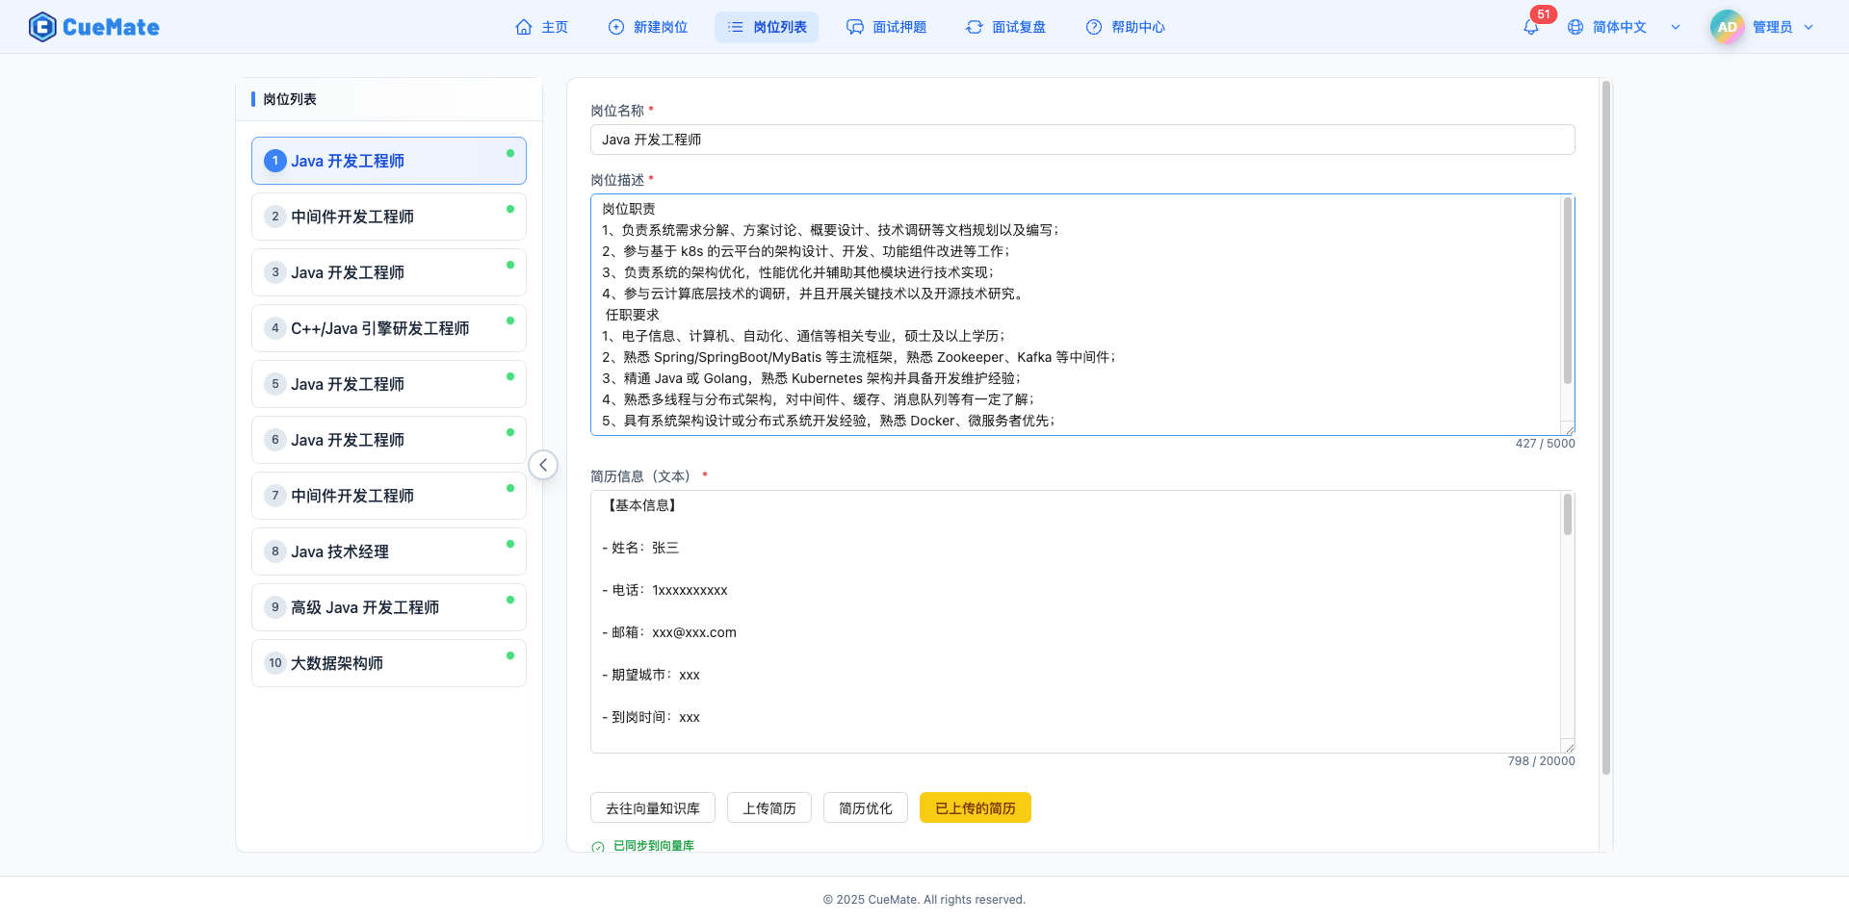Collapse the sidebar with the arrow button
This screenshot has width=1849, height=922.
coord(543,464)
